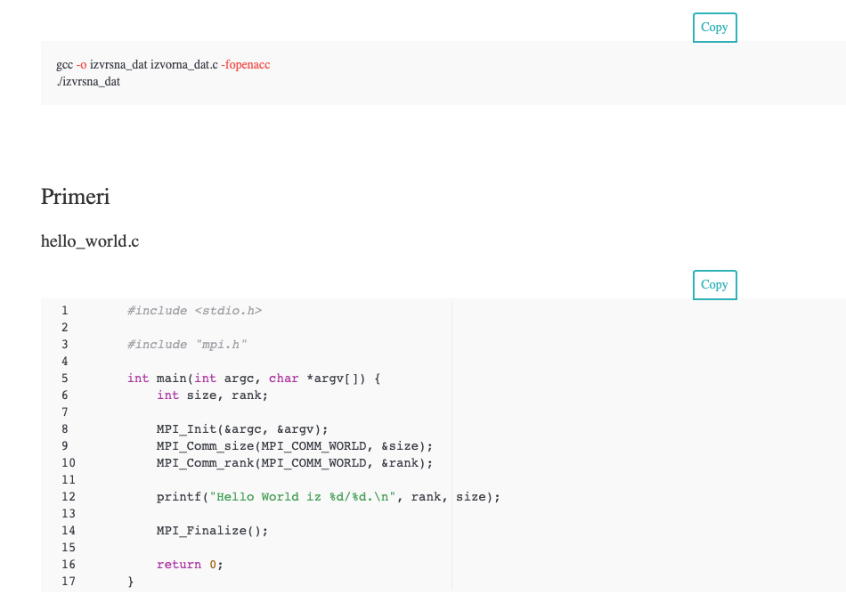
Task: Select the Primeri heading
Action: pyautogui.click(x=75, y=197)
